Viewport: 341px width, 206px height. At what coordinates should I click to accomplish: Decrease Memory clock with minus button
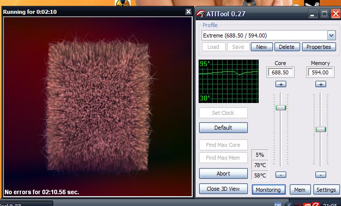click(321, 174)
